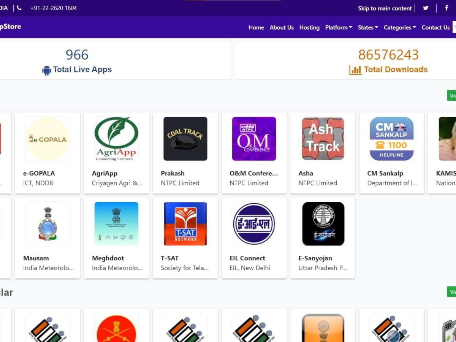Open the E-Sanyojan black app icon

(323, 224)
